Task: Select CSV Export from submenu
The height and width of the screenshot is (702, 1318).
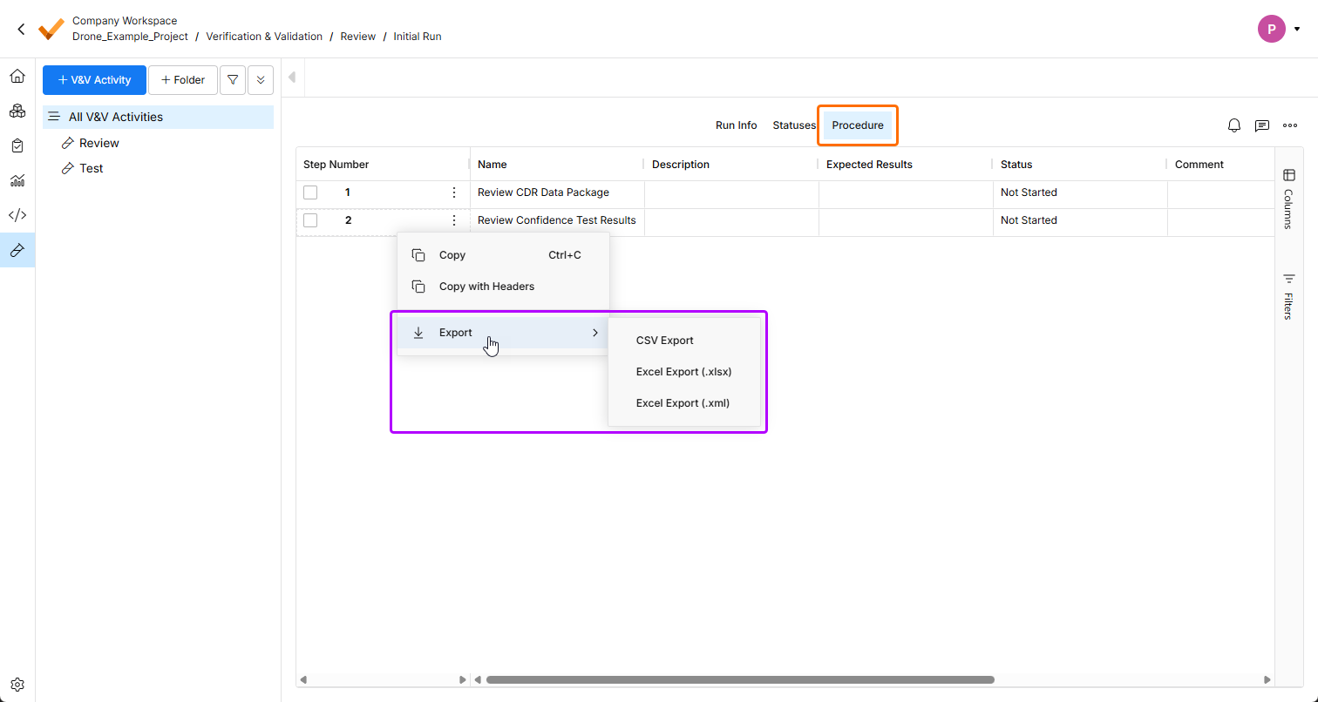Action: [664, 341]
